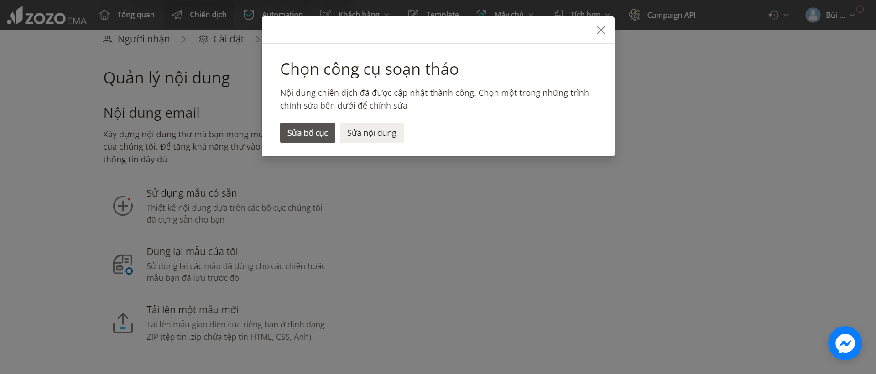Click the plus icon for ready-made templates

(123, 206)
